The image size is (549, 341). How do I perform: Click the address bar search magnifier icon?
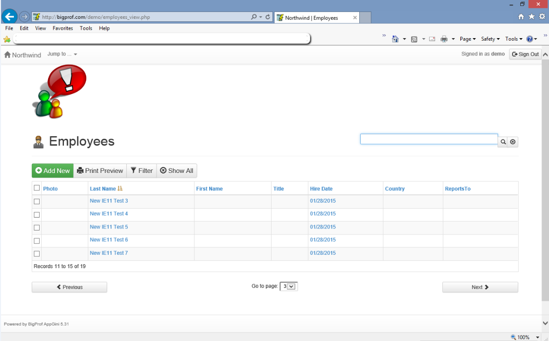(254, 17)
